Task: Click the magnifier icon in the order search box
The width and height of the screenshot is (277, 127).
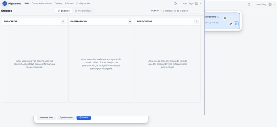Action: (163, 11)
